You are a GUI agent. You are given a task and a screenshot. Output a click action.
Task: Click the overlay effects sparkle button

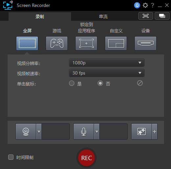click(141, 132)
